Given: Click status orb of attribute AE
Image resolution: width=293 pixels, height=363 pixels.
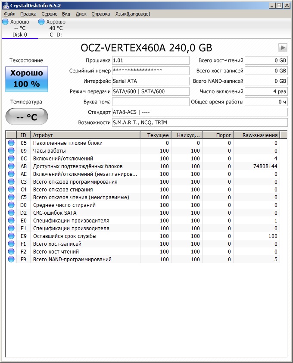Looking at the screenshot, I should point(11,174).
